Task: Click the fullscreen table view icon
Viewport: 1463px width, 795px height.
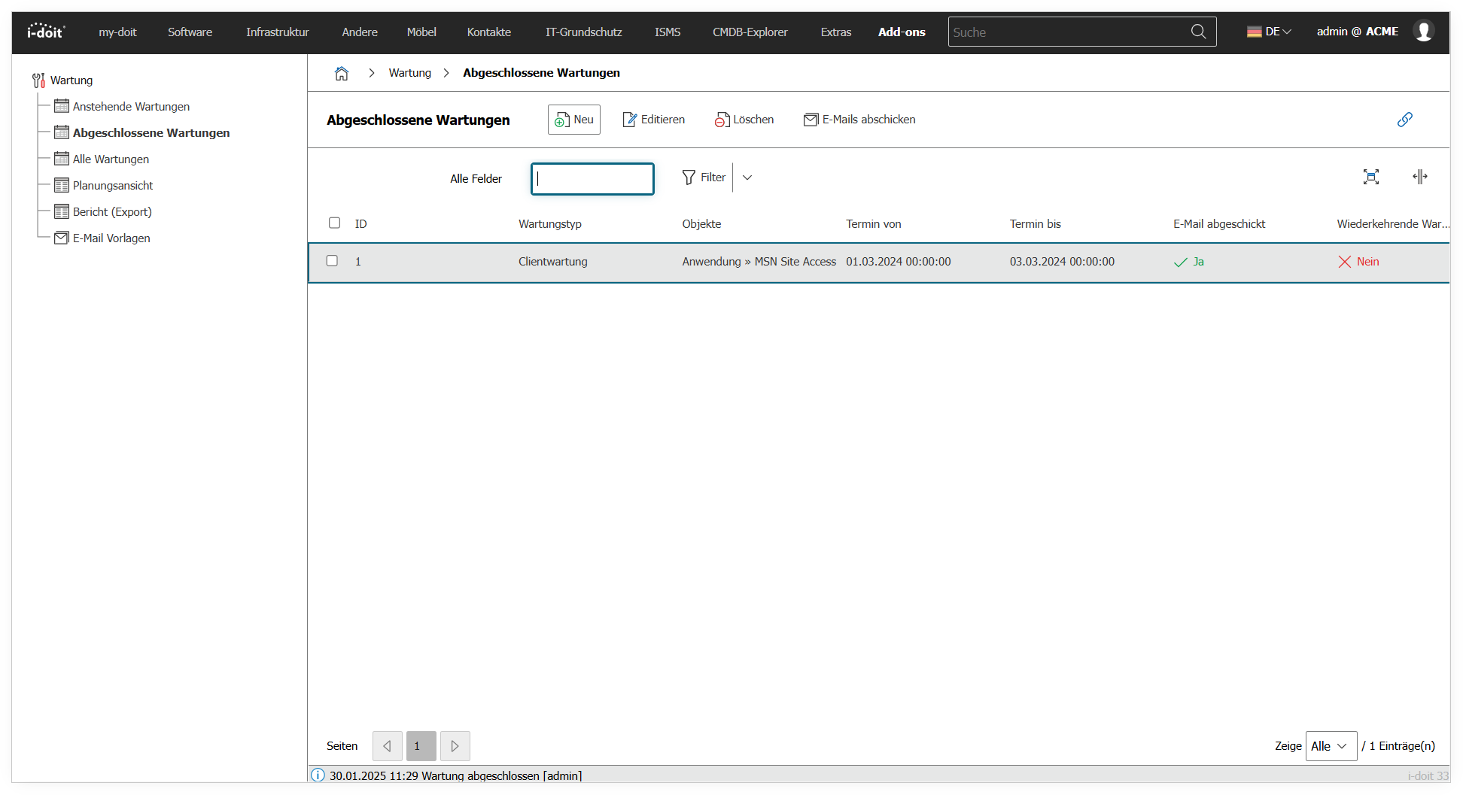Action: pyautogui.click(x=1370, y=177)
